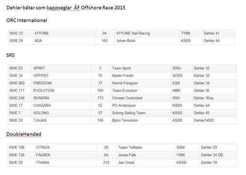Viewport: 246px width, 175px height.
Task: Click the Jonas Falk skipper cell
Action: [146, 155]
